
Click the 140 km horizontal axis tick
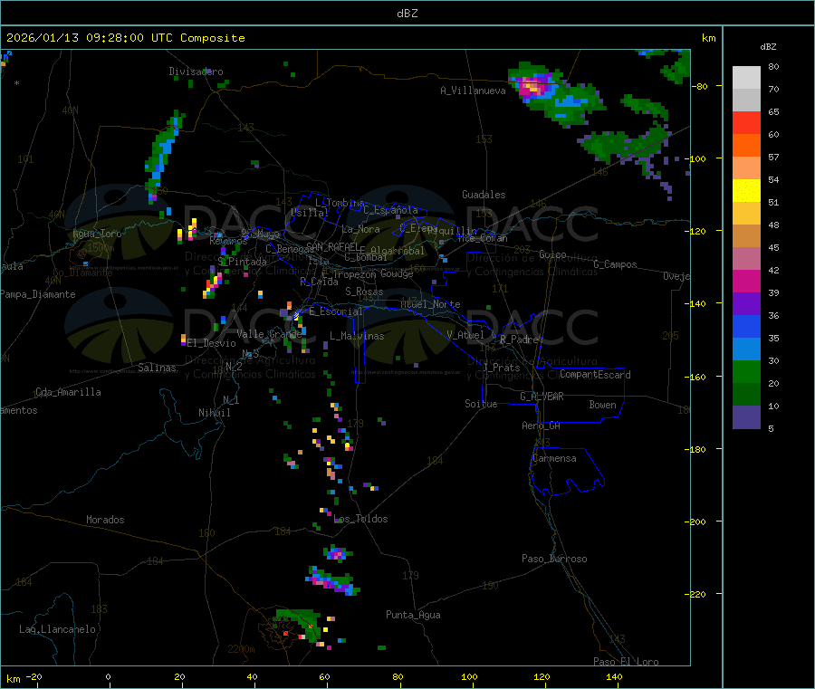tap(614, 676)
